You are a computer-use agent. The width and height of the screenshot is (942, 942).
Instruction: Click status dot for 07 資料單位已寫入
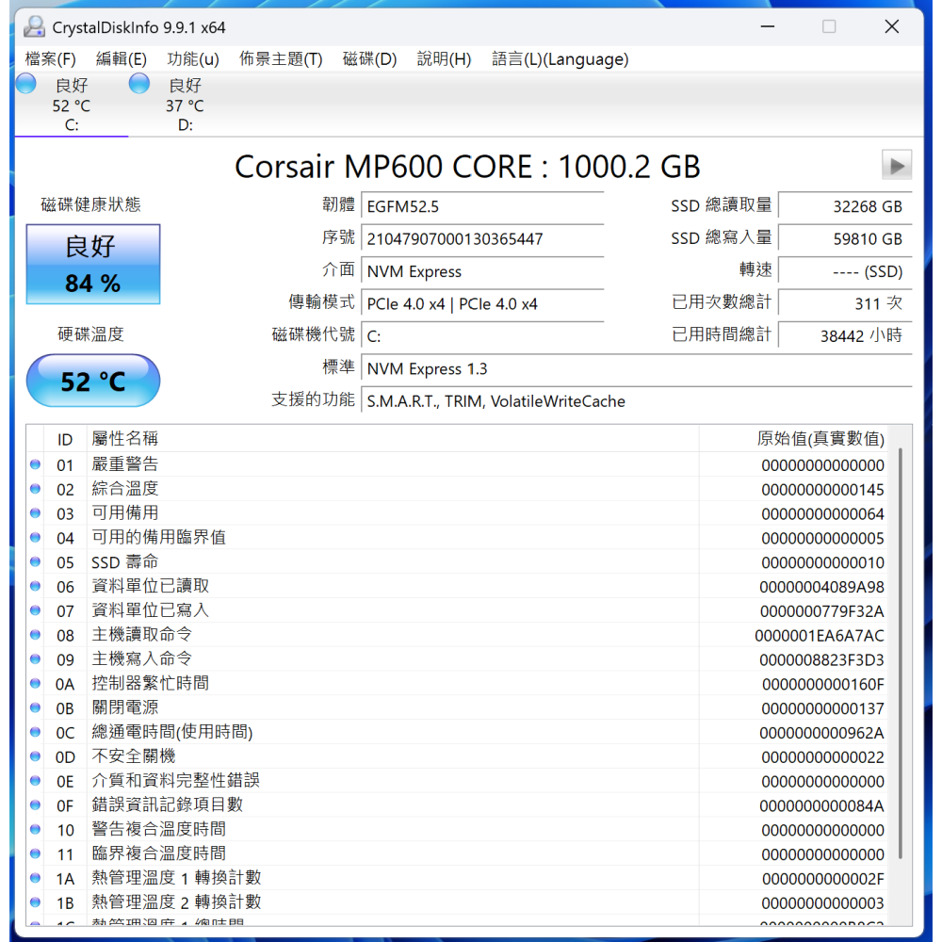coord(36,610)
